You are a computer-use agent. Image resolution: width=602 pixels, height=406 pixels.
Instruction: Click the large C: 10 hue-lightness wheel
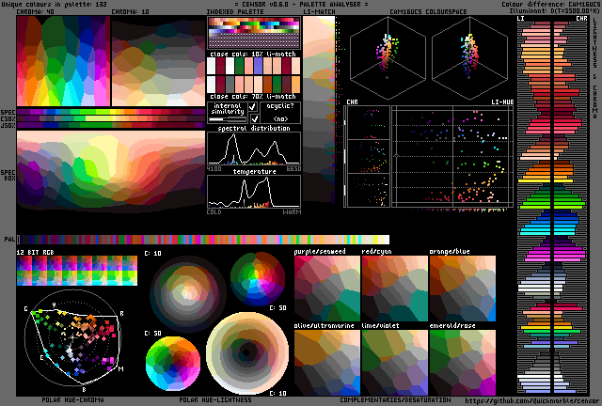click(x=248, y=352)
